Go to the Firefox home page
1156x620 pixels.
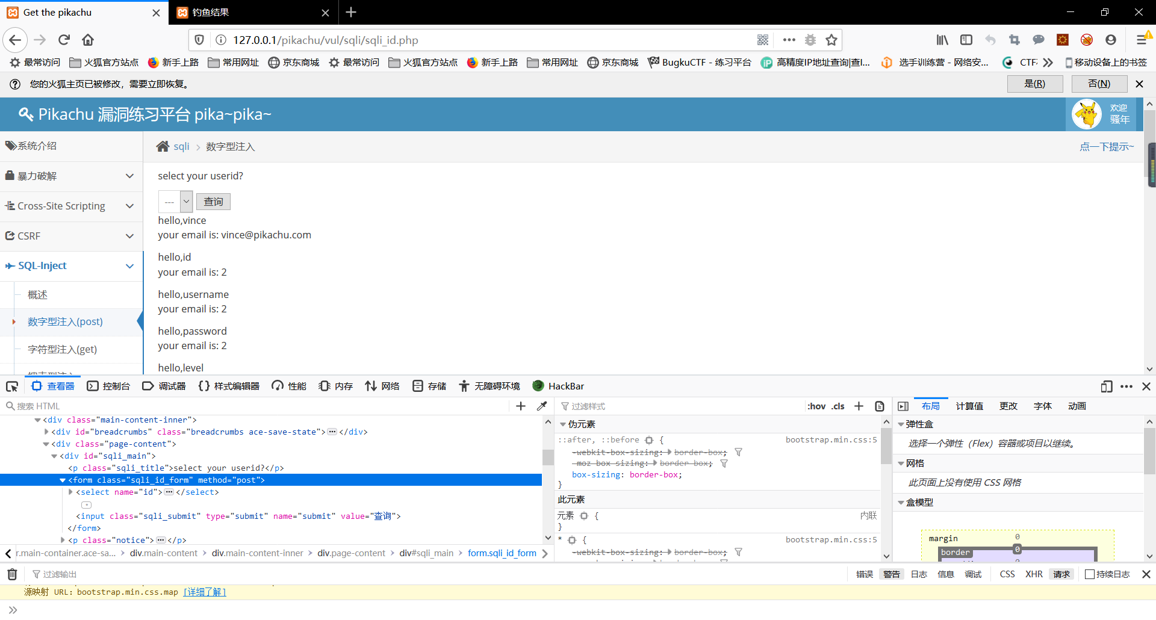(x=88, y=40)
